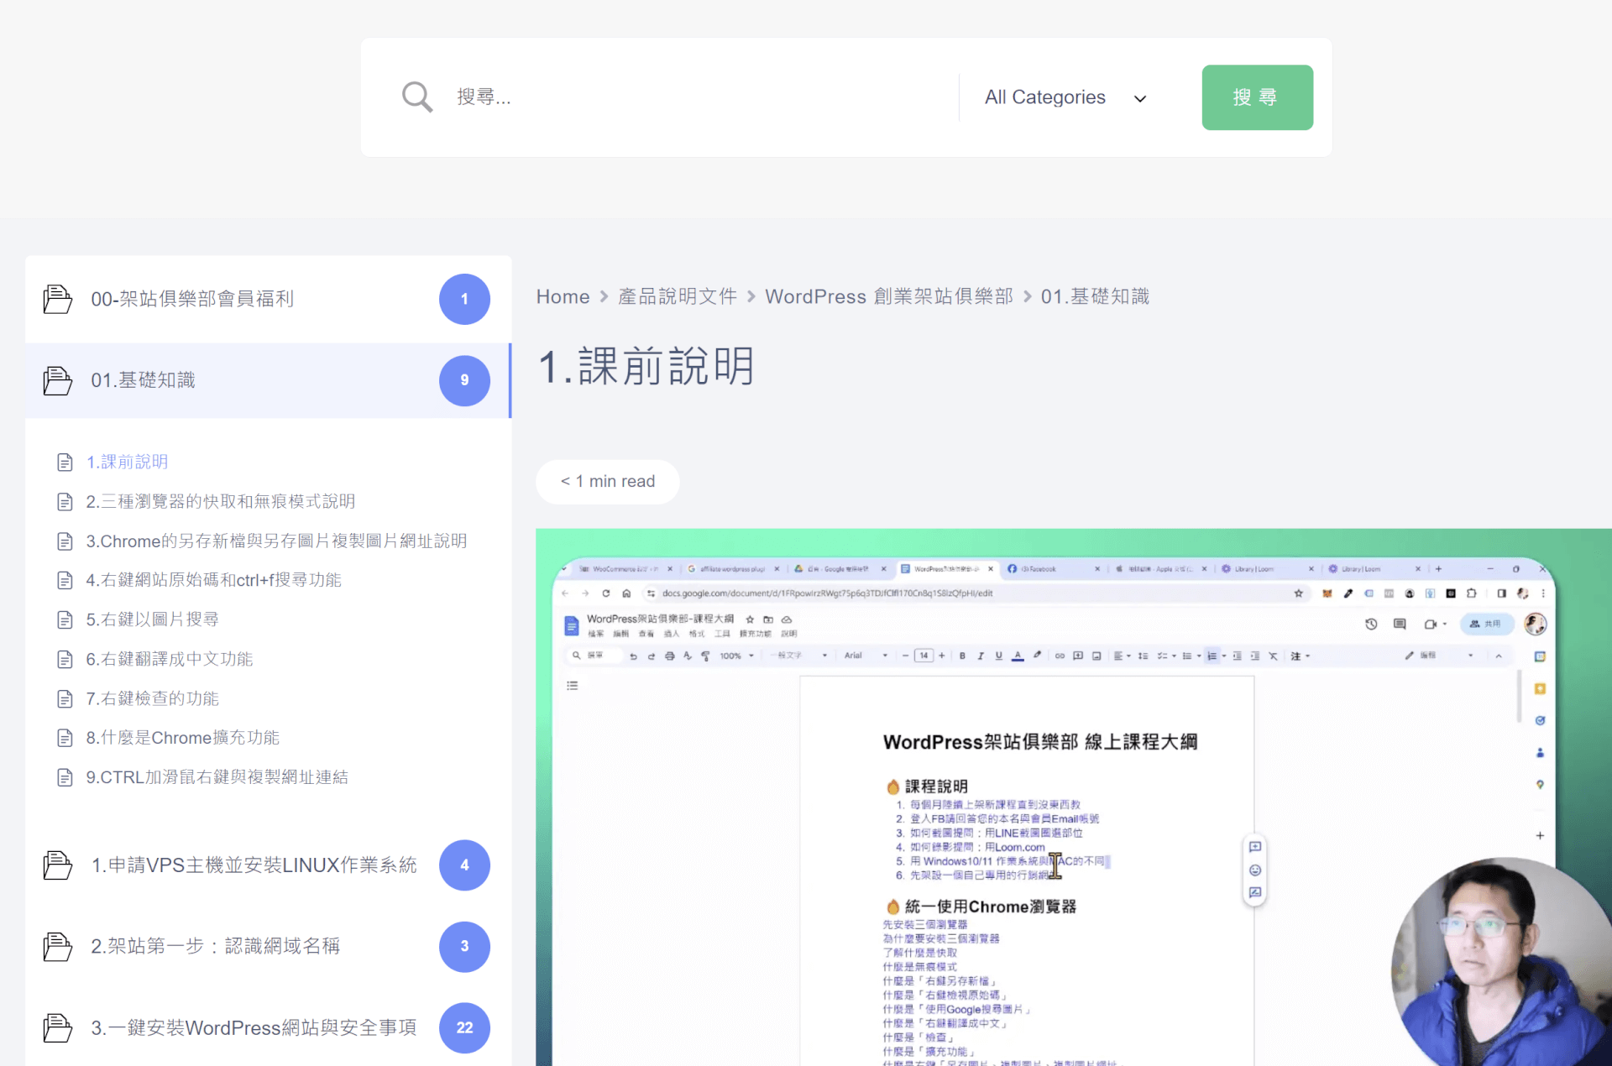Screen dimensions: 1612x1066
Task: Click the document icon beside 7.右鍵檢查的功能
Action: (65, 698)
